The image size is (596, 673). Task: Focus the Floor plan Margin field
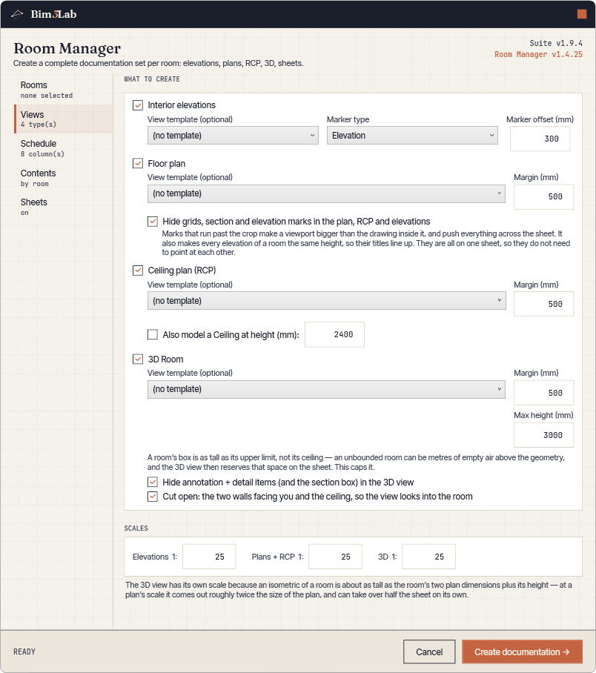(x=543, y=196)
